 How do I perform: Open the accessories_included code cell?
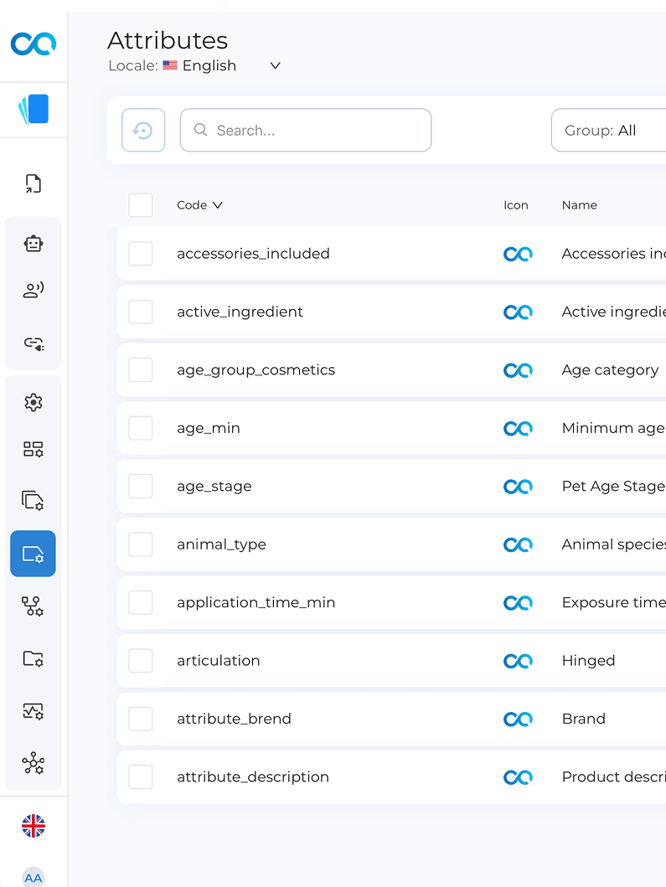tap(253, 254)
